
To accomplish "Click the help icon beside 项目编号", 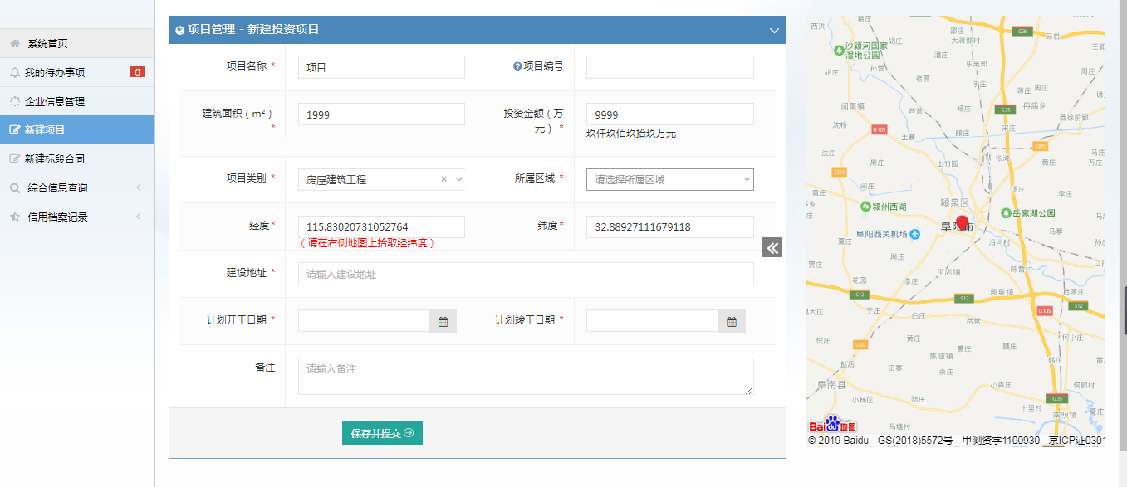I will click(x=517, y=66).
